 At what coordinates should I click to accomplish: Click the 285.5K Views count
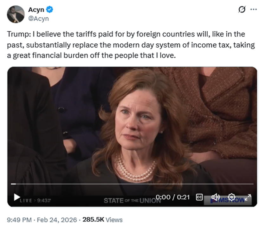pyautogui.click(x=102, y=220)
